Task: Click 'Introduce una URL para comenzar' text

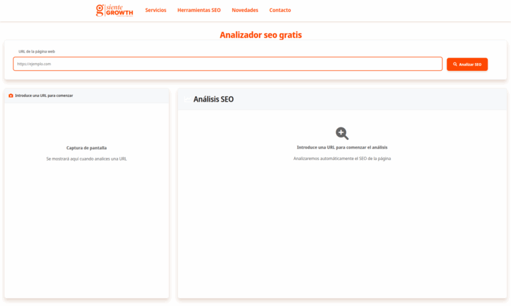Action: point(44,96)
